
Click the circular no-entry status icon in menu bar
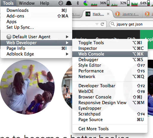coord(61,3)
